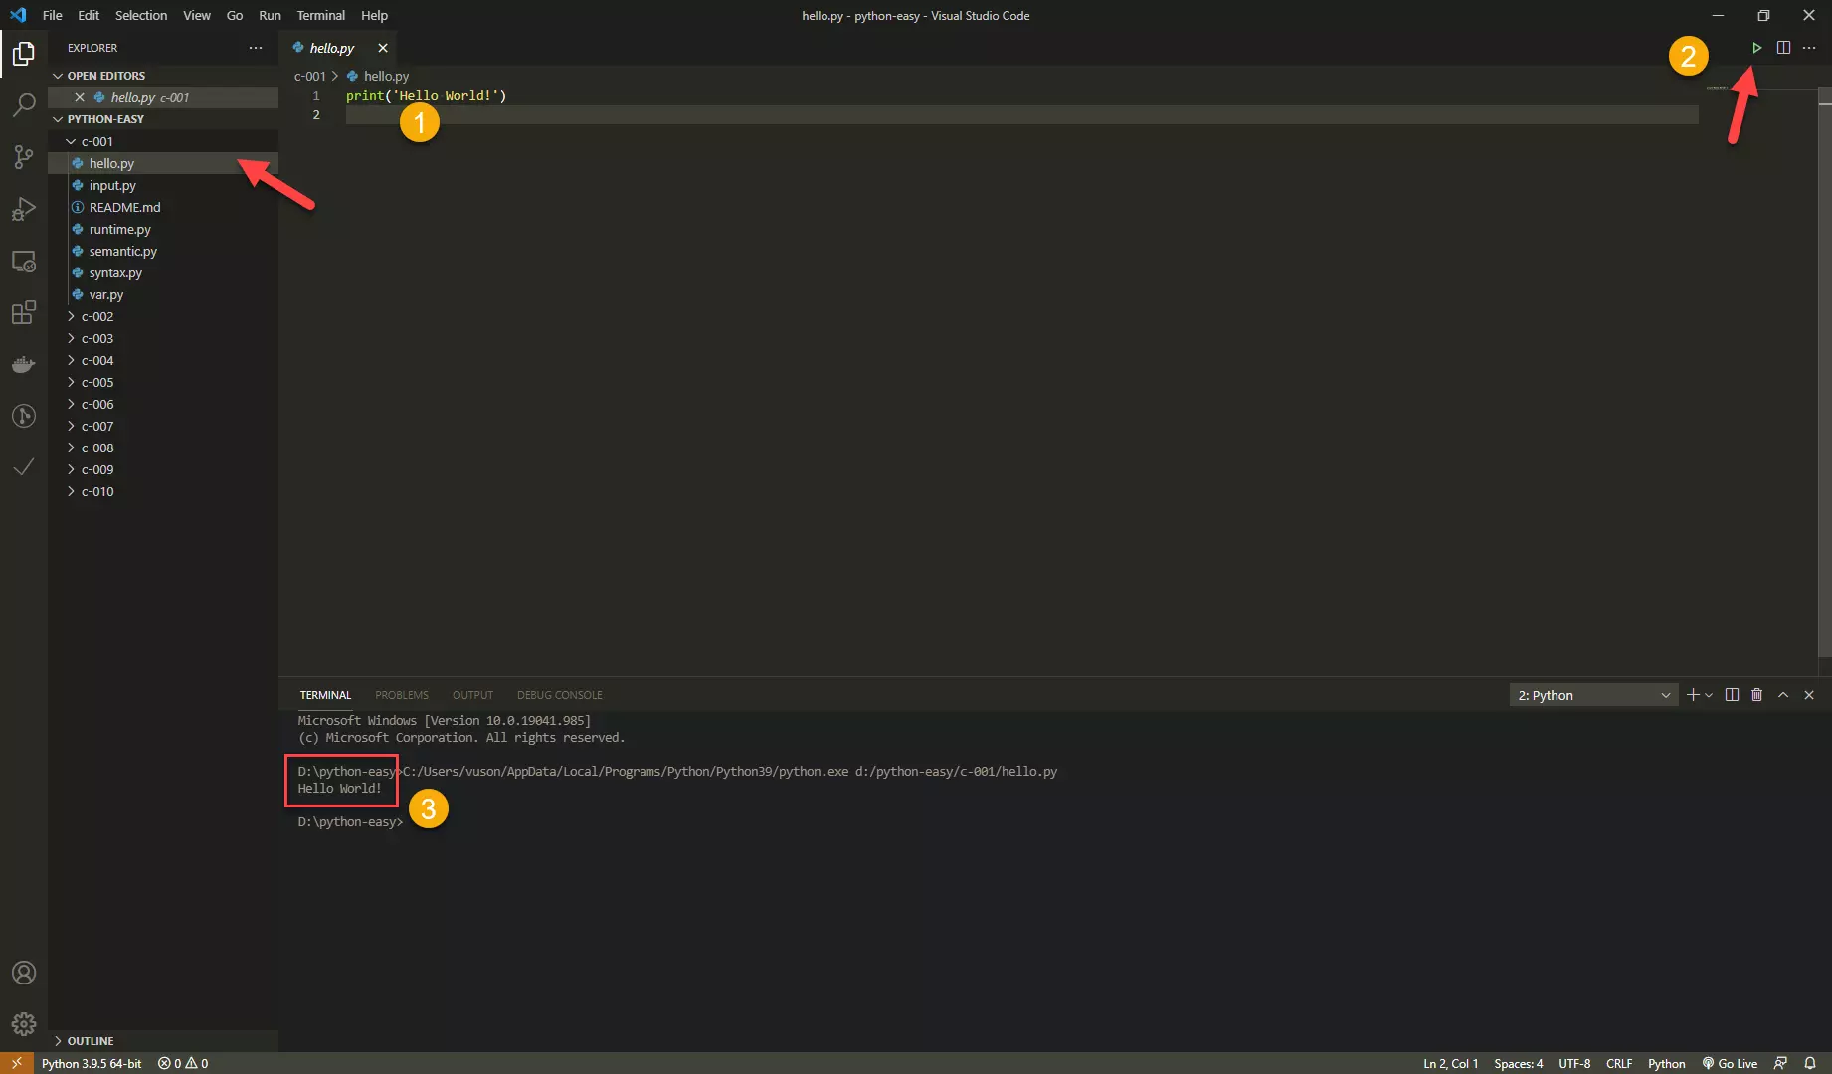Expand the c-007 folder
Image resolution: width=1832 pixels, height=1074 pixels.
(x=163, y=426)
